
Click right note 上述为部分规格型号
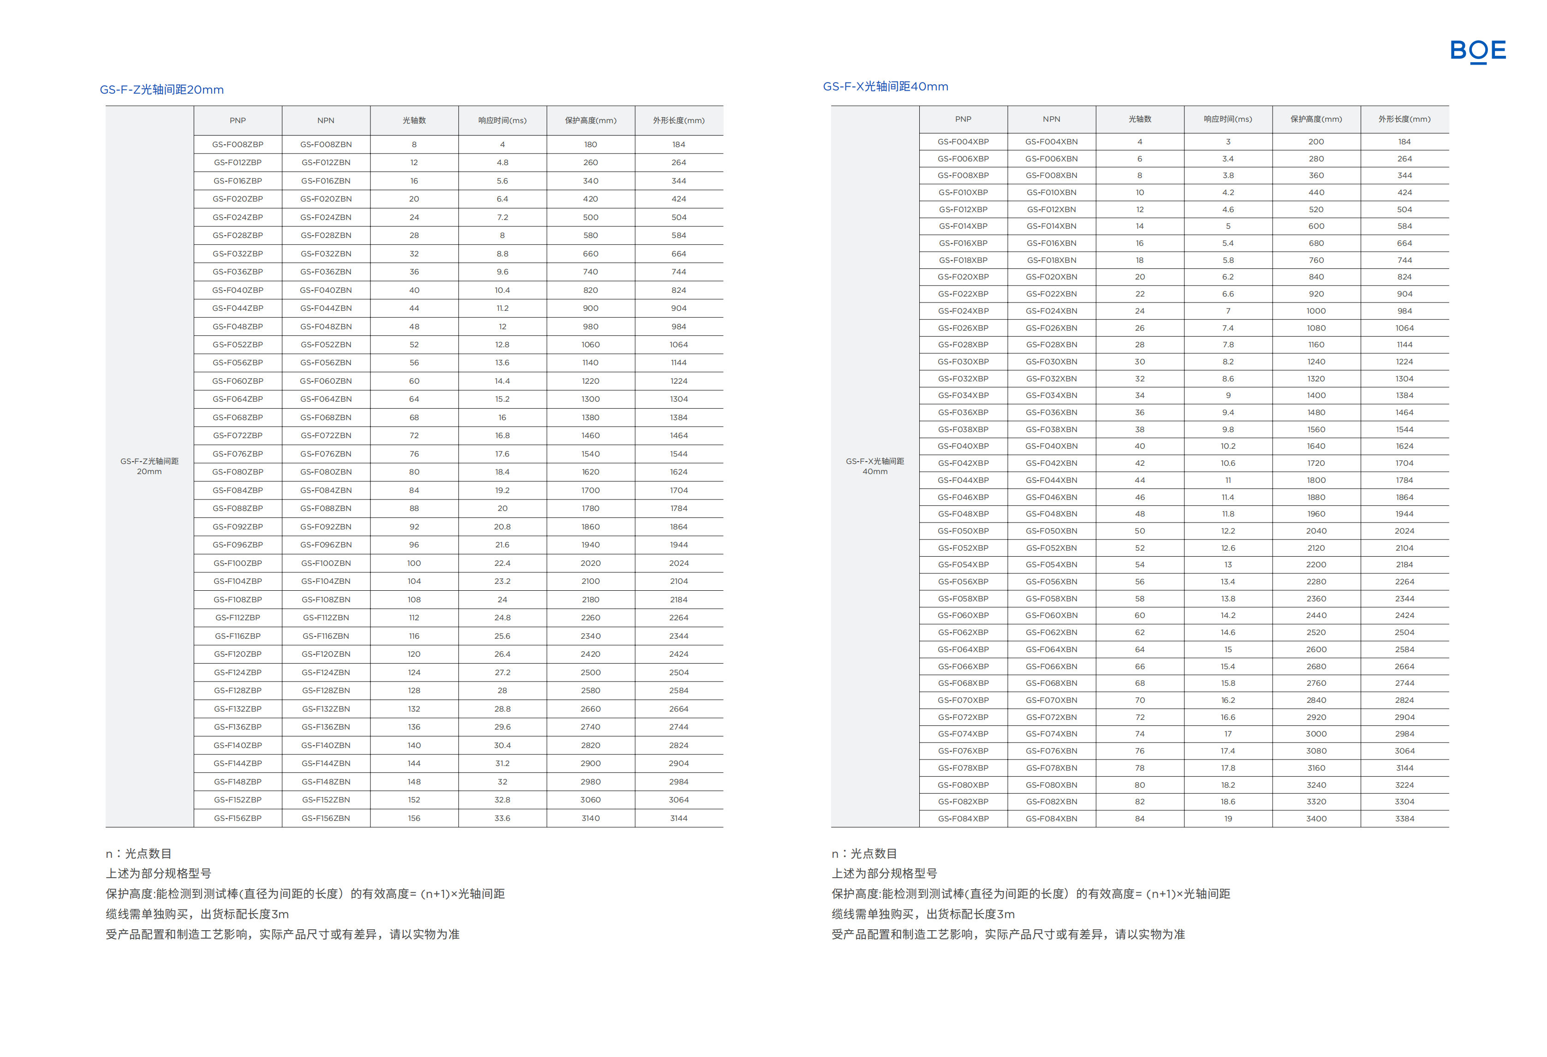click(884, 873)
